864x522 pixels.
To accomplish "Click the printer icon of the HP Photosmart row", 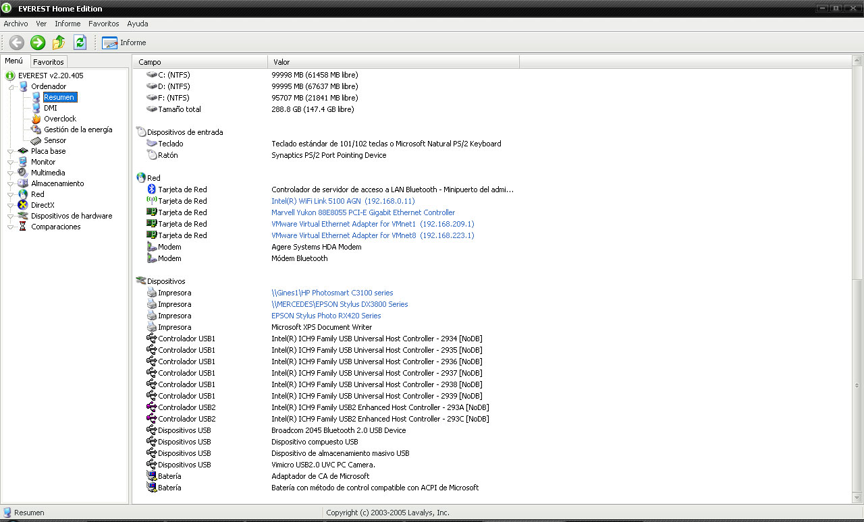I will coord(152,293).
